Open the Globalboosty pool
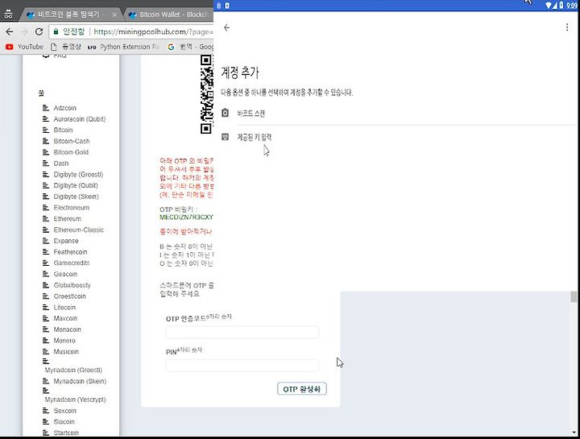This screenshot has height=439, width=580. [72, 285]
